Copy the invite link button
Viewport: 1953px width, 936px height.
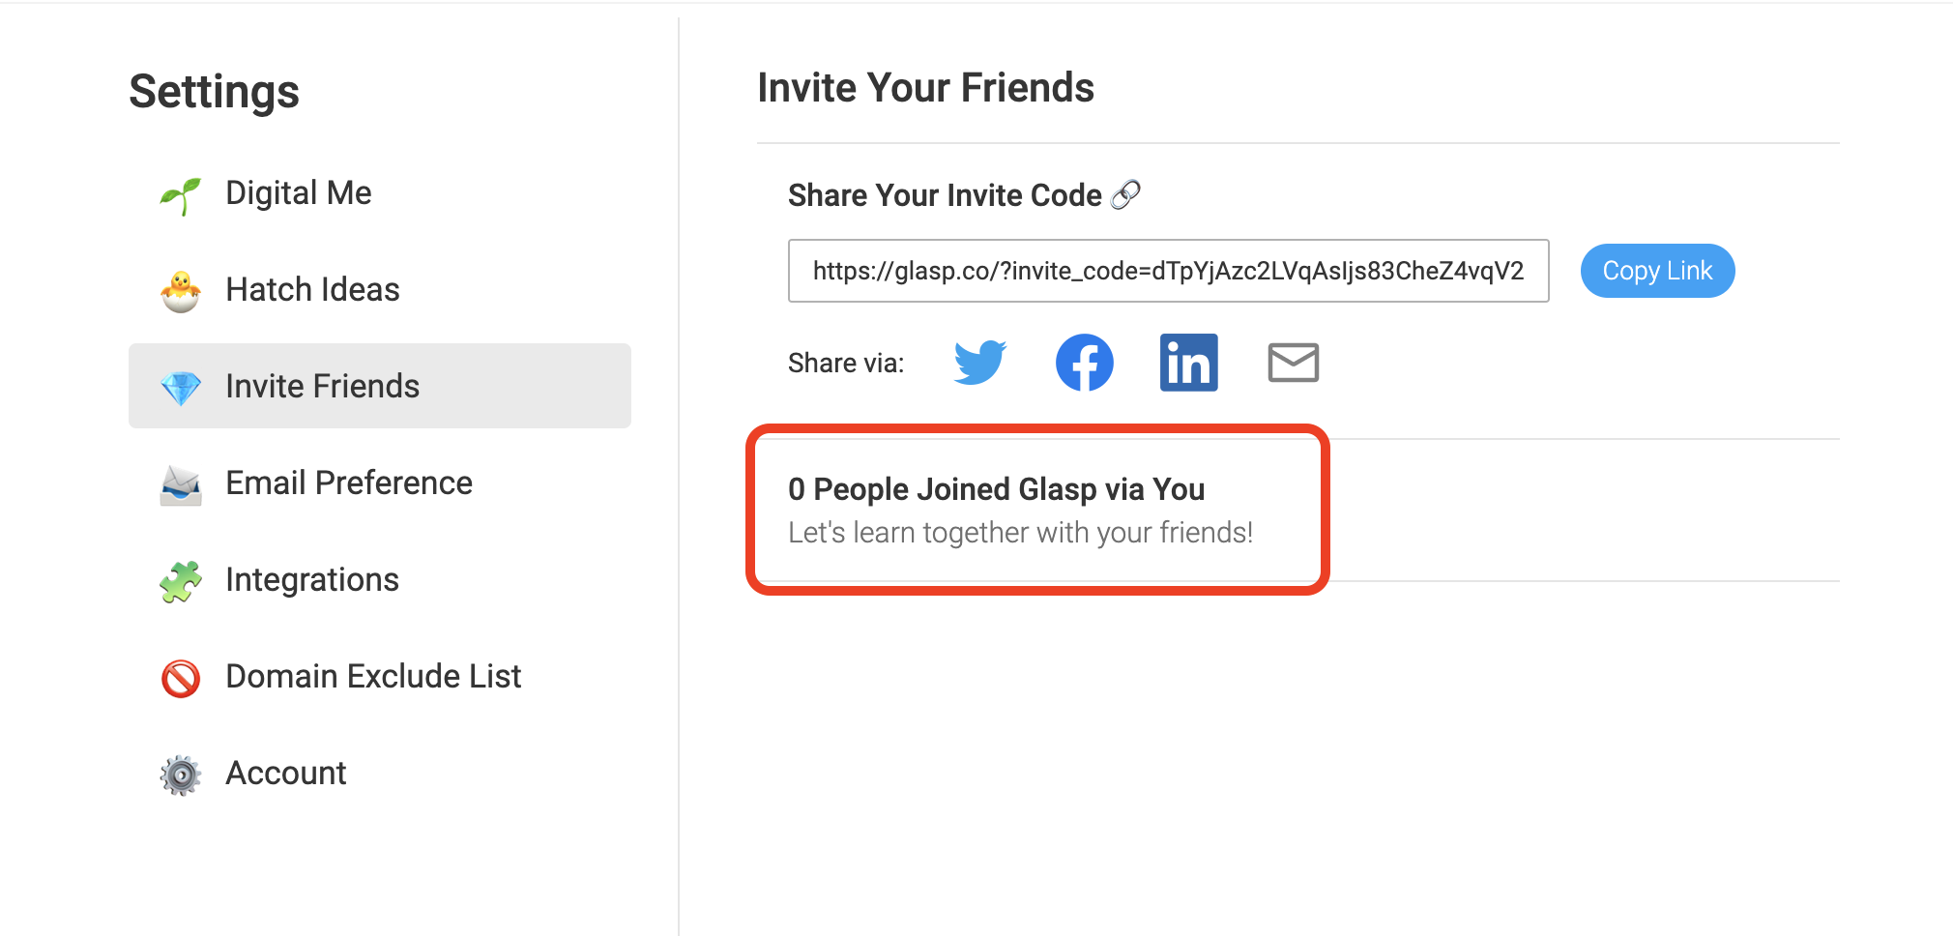coord(1657,271)
